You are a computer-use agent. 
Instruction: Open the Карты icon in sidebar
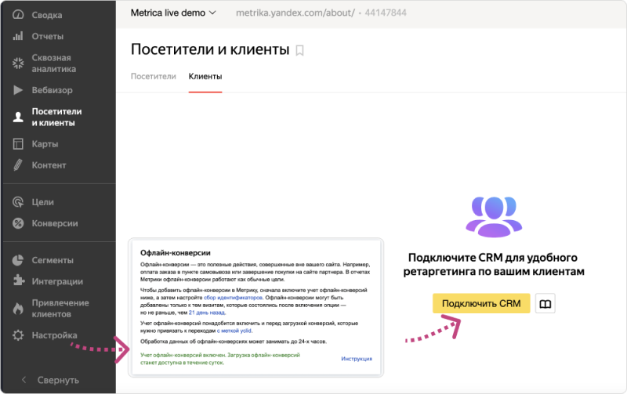[18, 144]
